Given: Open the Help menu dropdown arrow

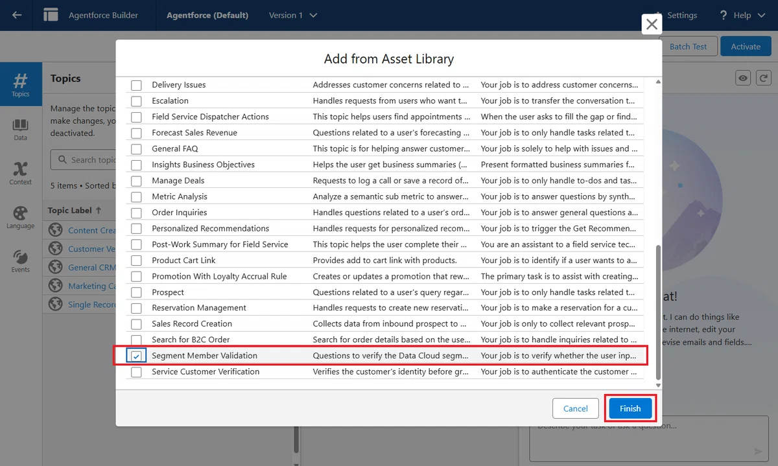Looking at the screenshot, I should click(762, 15).
